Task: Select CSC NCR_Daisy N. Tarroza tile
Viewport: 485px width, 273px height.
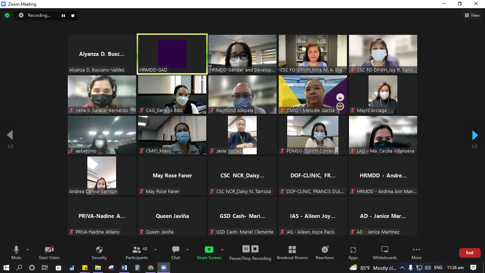Action: (x=243, y=176)
